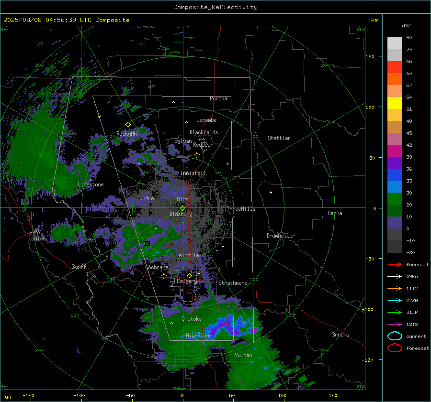
Task: Select the Hanna label
Action: pyautogui.click(x=335, y=213)
